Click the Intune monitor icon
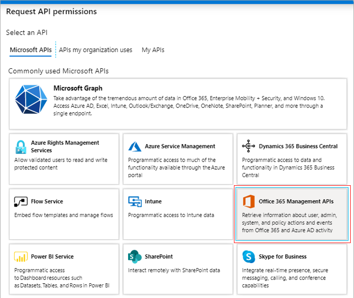The height and width of the screenshot is (298, 354). (x=135, y=201)
